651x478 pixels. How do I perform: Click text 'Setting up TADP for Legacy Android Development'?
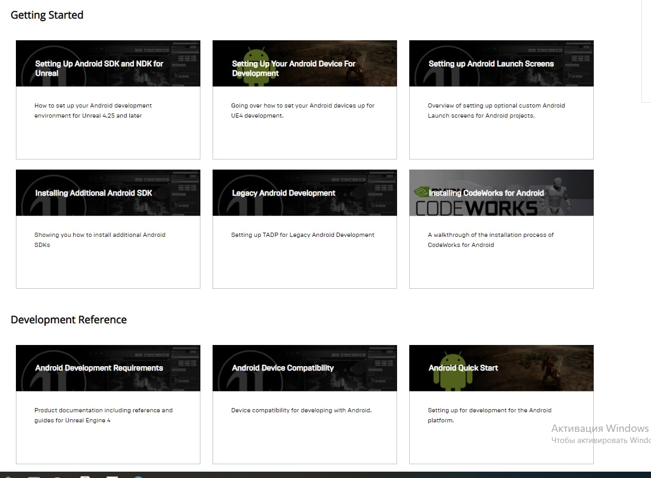[x=303, y=235]
